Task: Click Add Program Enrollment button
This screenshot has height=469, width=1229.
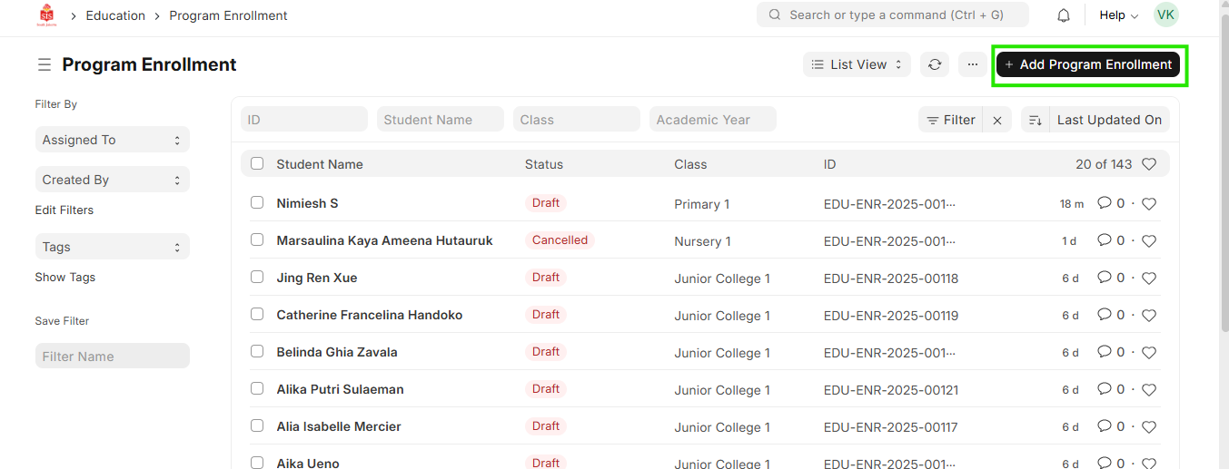Action: coord(1088,64)
